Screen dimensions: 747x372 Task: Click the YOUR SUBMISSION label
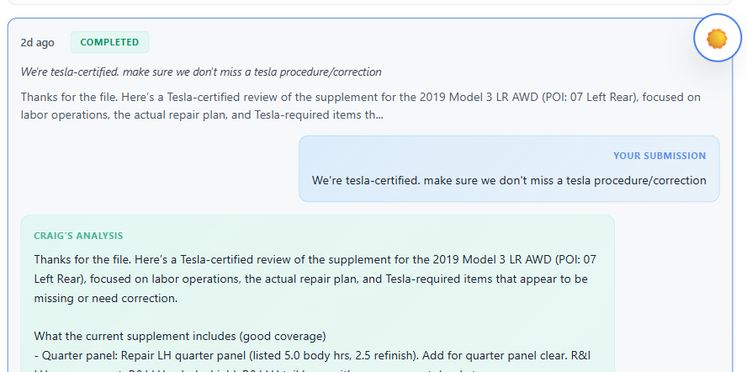[660, 156]
